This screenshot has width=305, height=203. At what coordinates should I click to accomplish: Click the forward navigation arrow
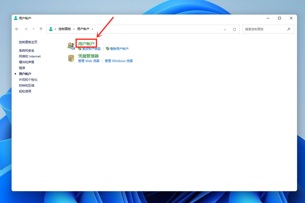(26, 29)
